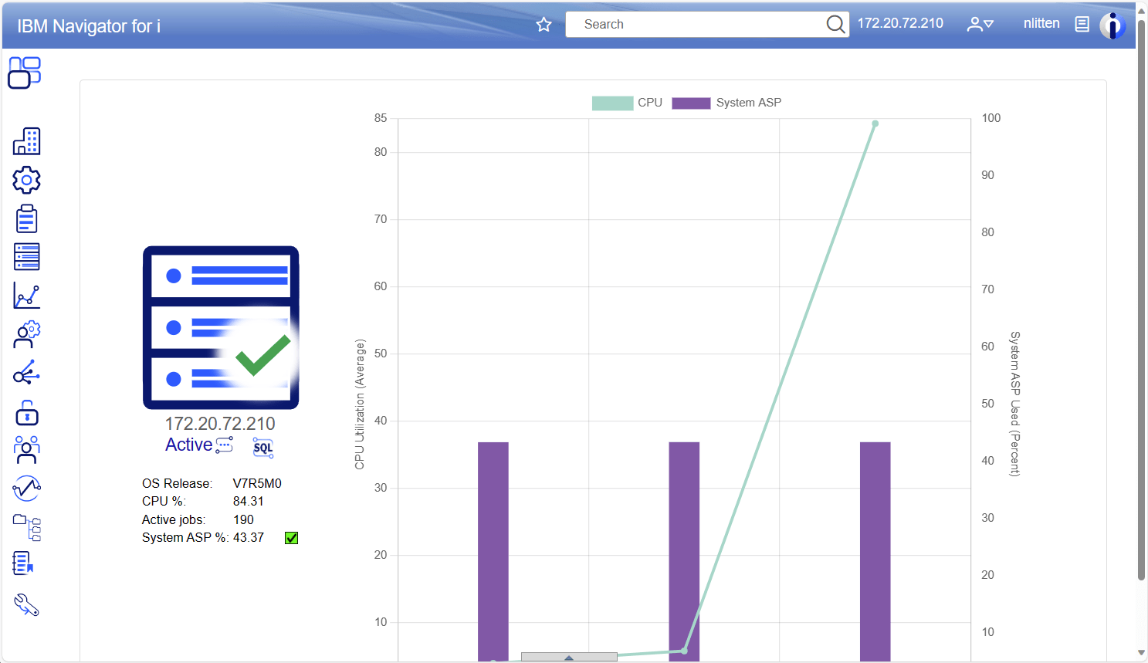Click the CPU Utilization (Average) axis label
Screen dimensions: 1148x663
click(360, 404)
